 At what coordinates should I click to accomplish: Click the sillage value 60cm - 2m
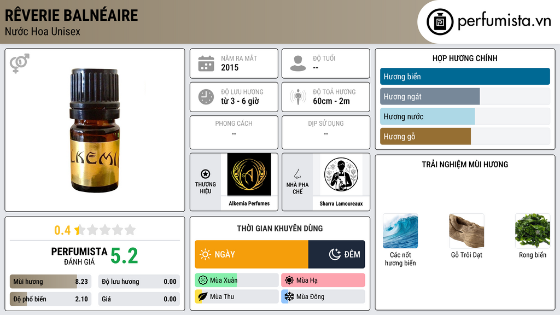331,101
